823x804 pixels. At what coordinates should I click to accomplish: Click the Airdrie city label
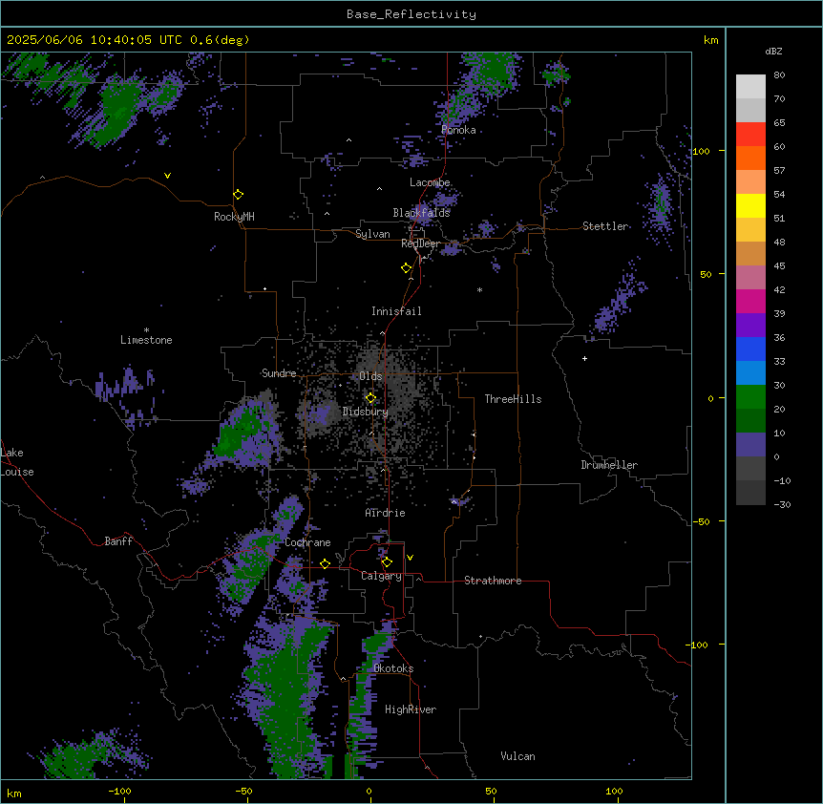tap(385, 513)
